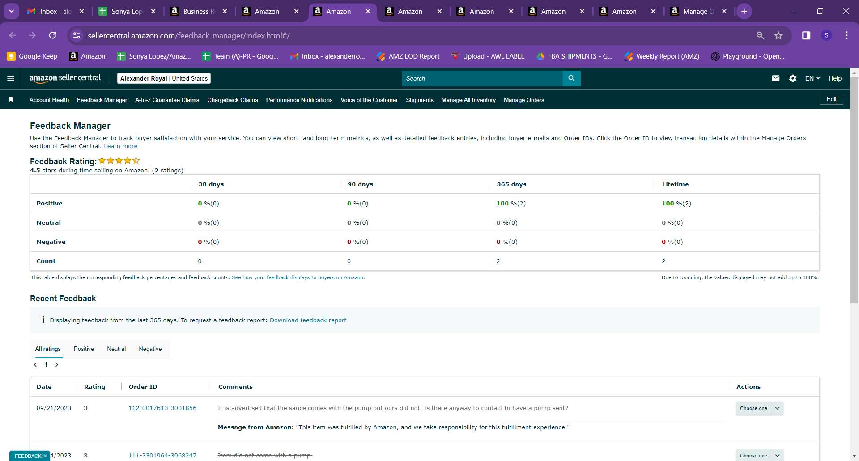Select the Neutral feedback tab

point(116,349)
